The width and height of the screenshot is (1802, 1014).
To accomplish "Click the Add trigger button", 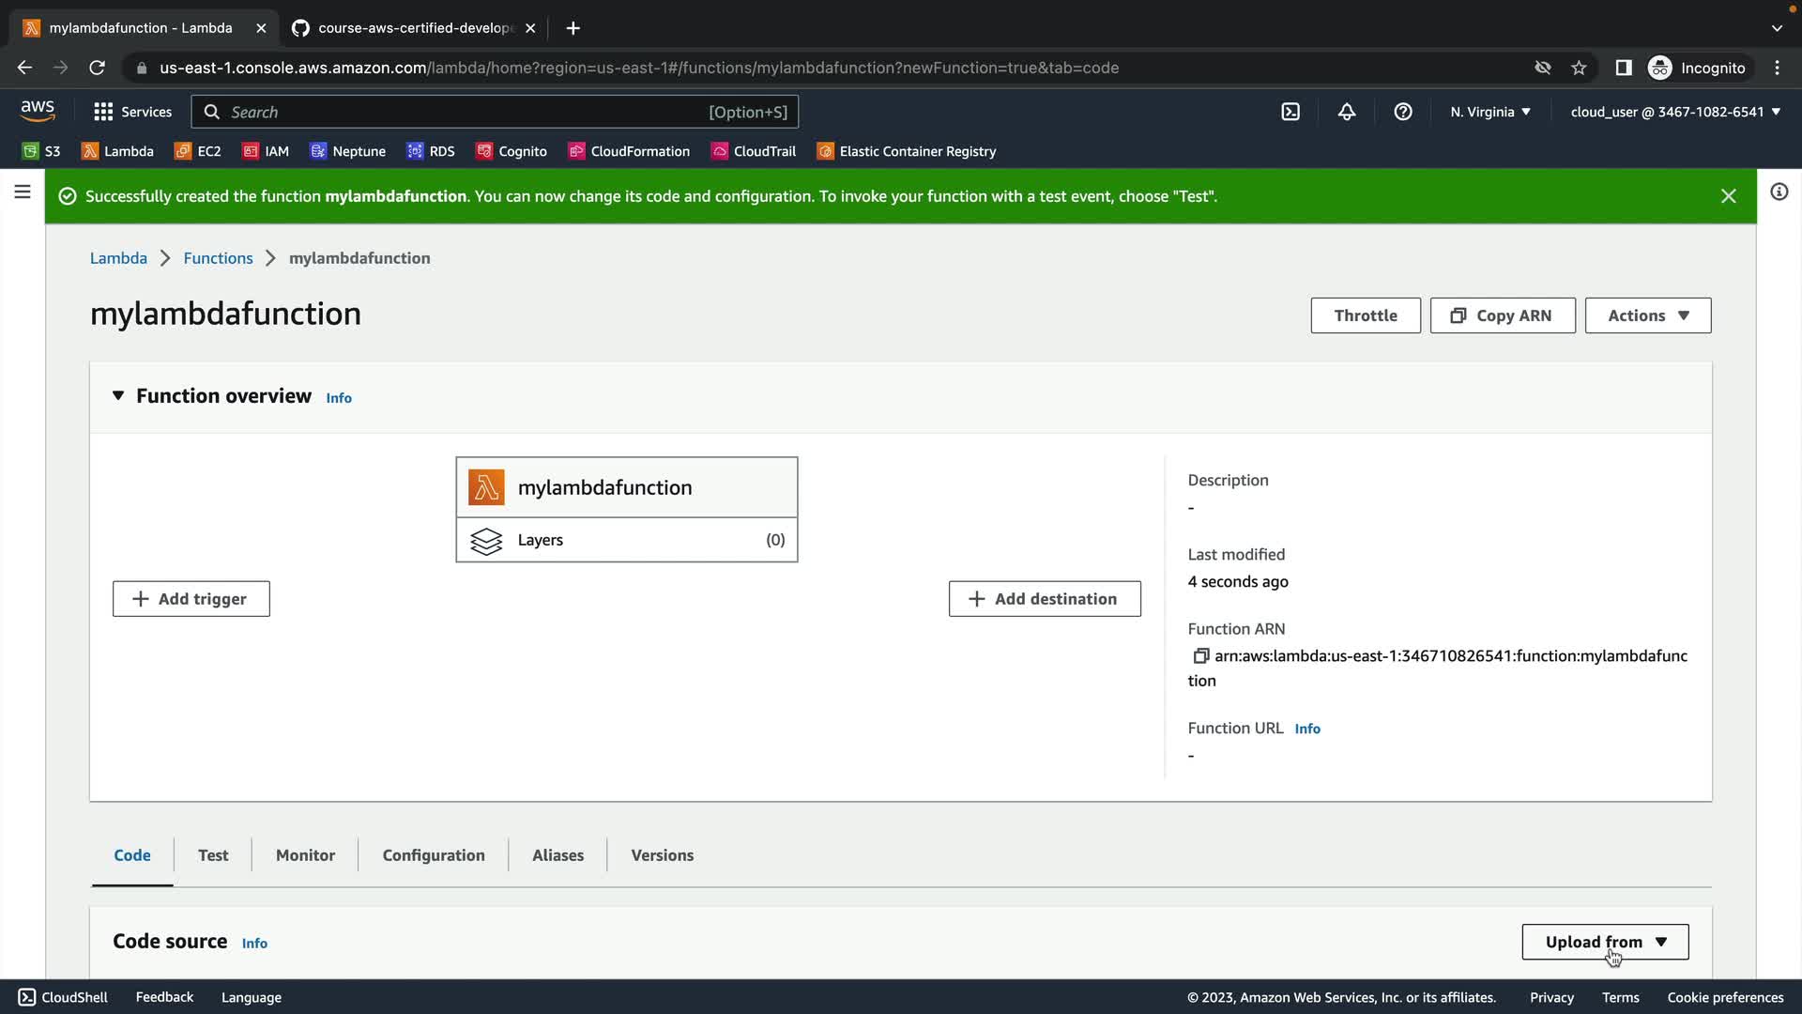I will (x=191, y=599).
